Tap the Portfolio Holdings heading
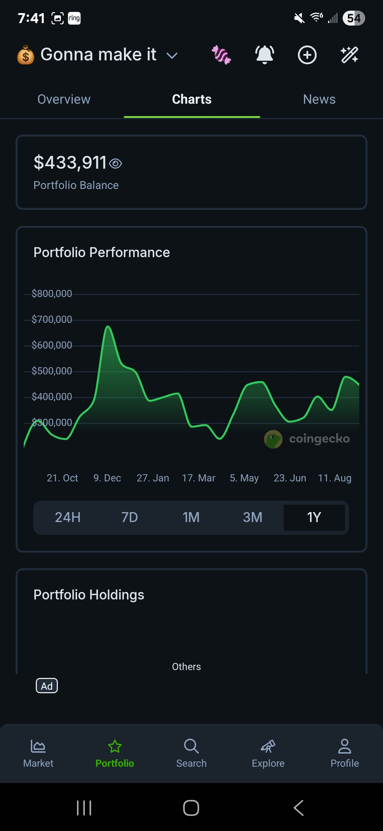 point(89,595)
